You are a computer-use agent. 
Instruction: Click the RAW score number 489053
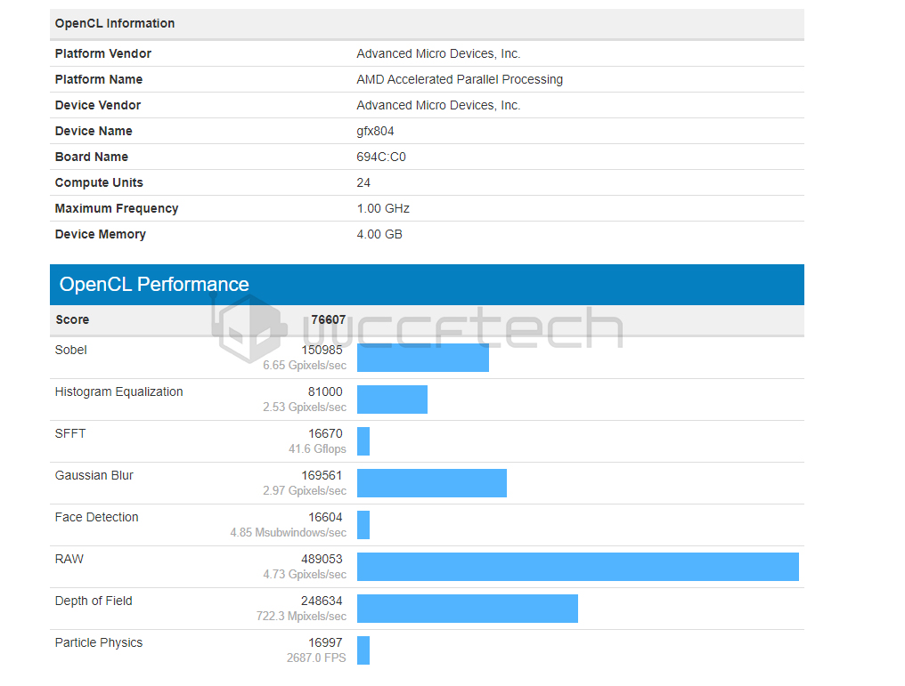(322, 559)
